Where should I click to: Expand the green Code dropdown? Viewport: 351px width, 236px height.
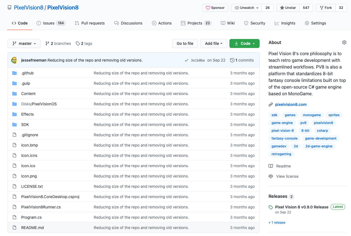tap(245, 43)
